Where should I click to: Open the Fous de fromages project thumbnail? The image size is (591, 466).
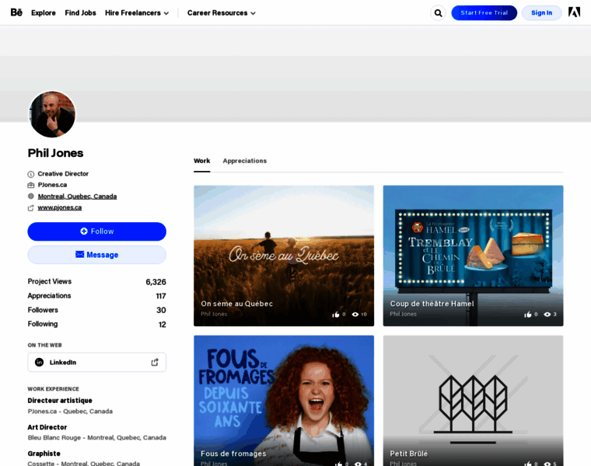[284, 396]
